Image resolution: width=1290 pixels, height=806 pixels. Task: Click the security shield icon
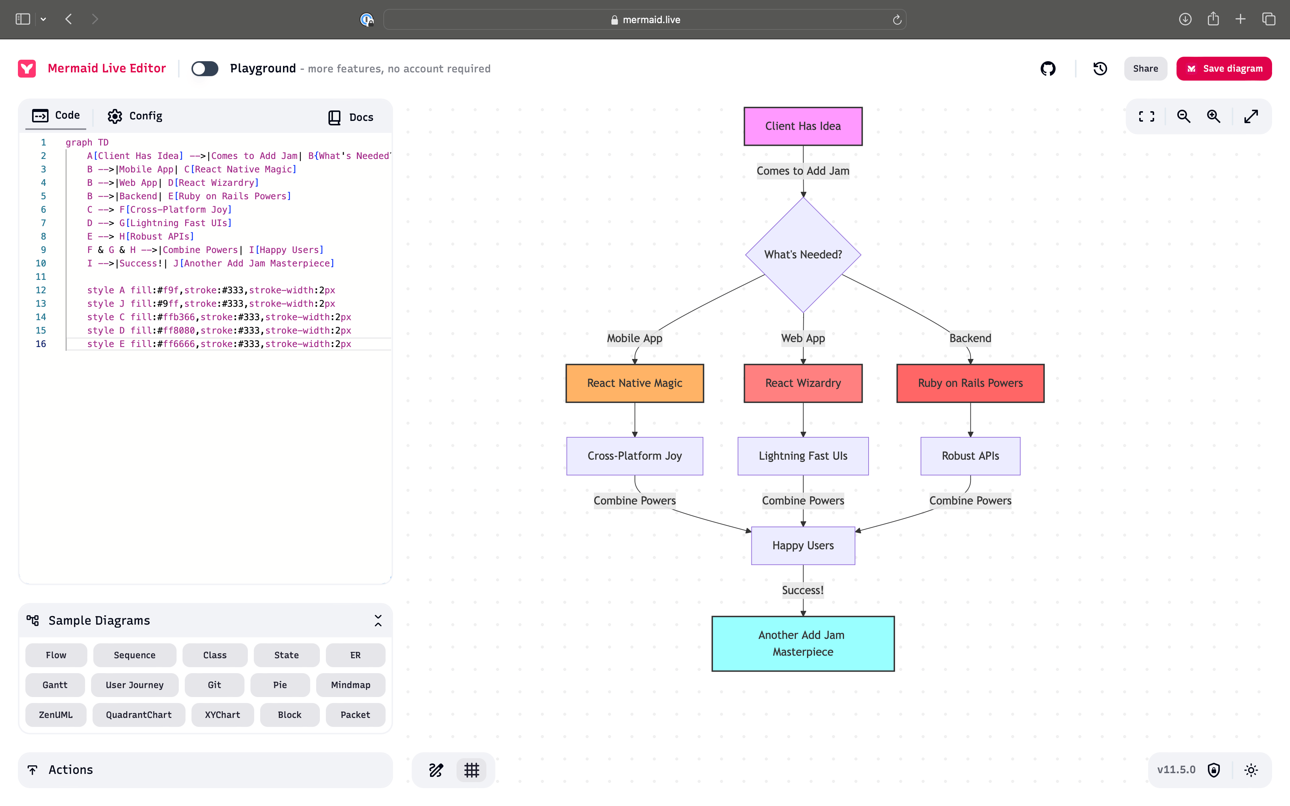pyautogui.click(x=1214, y=770)
